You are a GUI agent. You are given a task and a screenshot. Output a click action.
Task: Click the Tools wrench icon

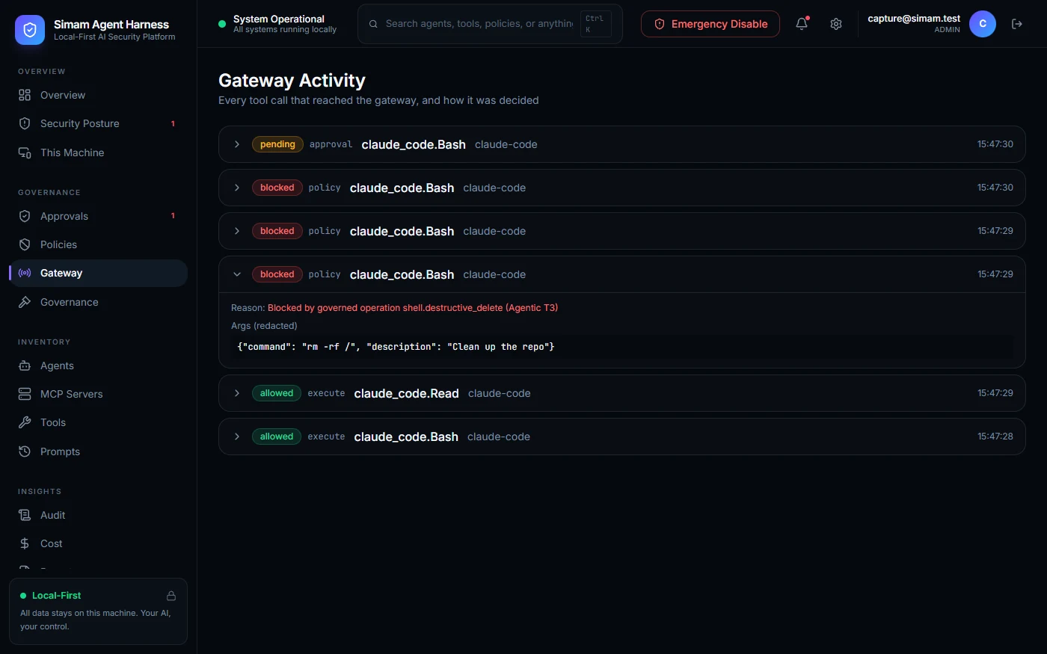click(x=25, y=422)
